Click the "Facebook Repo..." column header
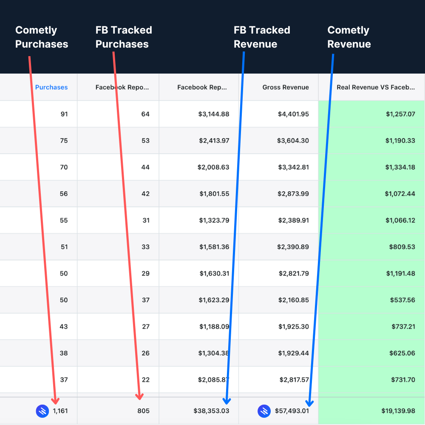This screenshot has width=425, height=425. click(122, 87)
